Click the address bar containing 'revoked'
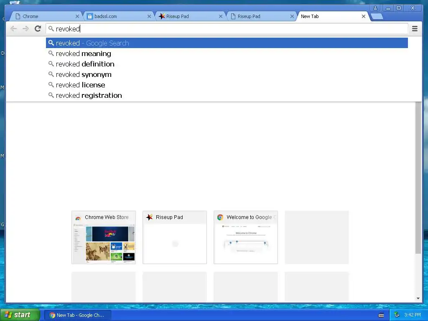Viewport: 428px width, 321px height. 227,29
